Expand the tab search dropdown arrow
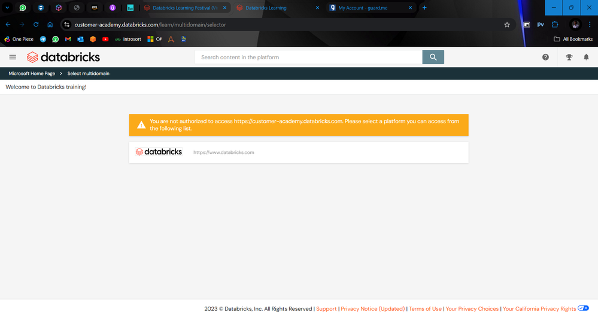The width and height of the screenshot is (598, 318). (x=7, y=8)
